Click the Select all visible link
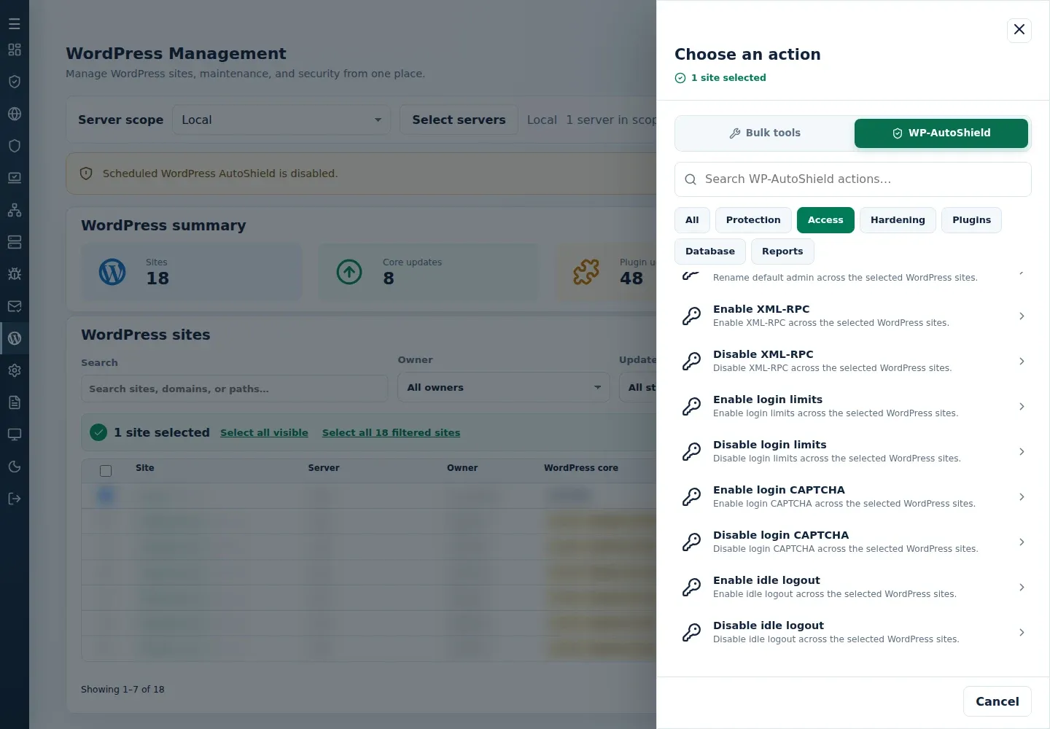Viewport: 1050px width, 729px height. (264, 433)
